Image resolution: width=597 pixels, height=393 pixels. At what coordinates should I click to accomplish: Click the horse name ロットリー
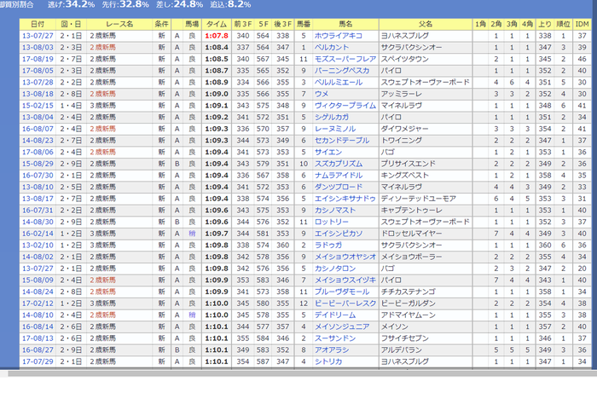[331, 222]
